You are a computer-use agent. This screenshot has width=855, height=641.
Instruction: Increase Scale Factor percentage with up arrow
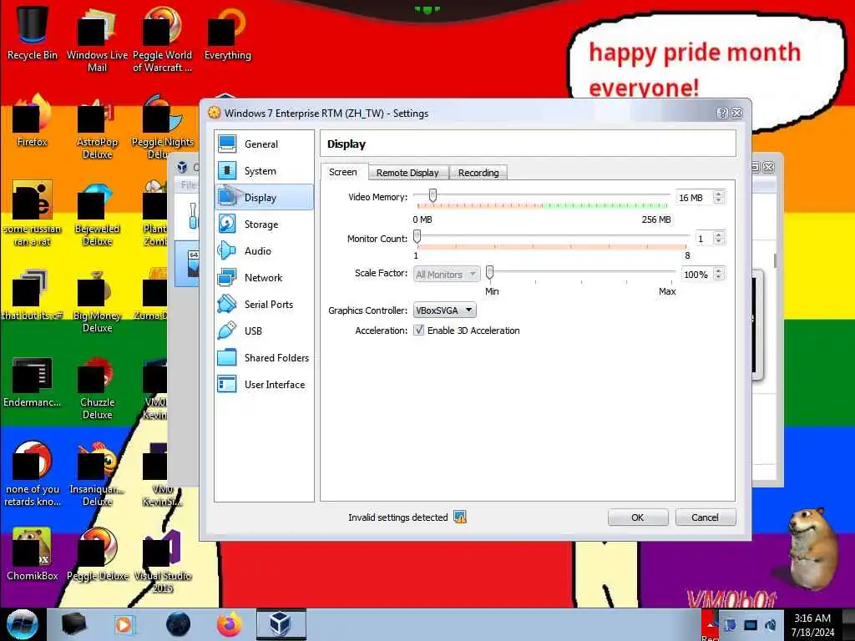[x=719, y=270]
